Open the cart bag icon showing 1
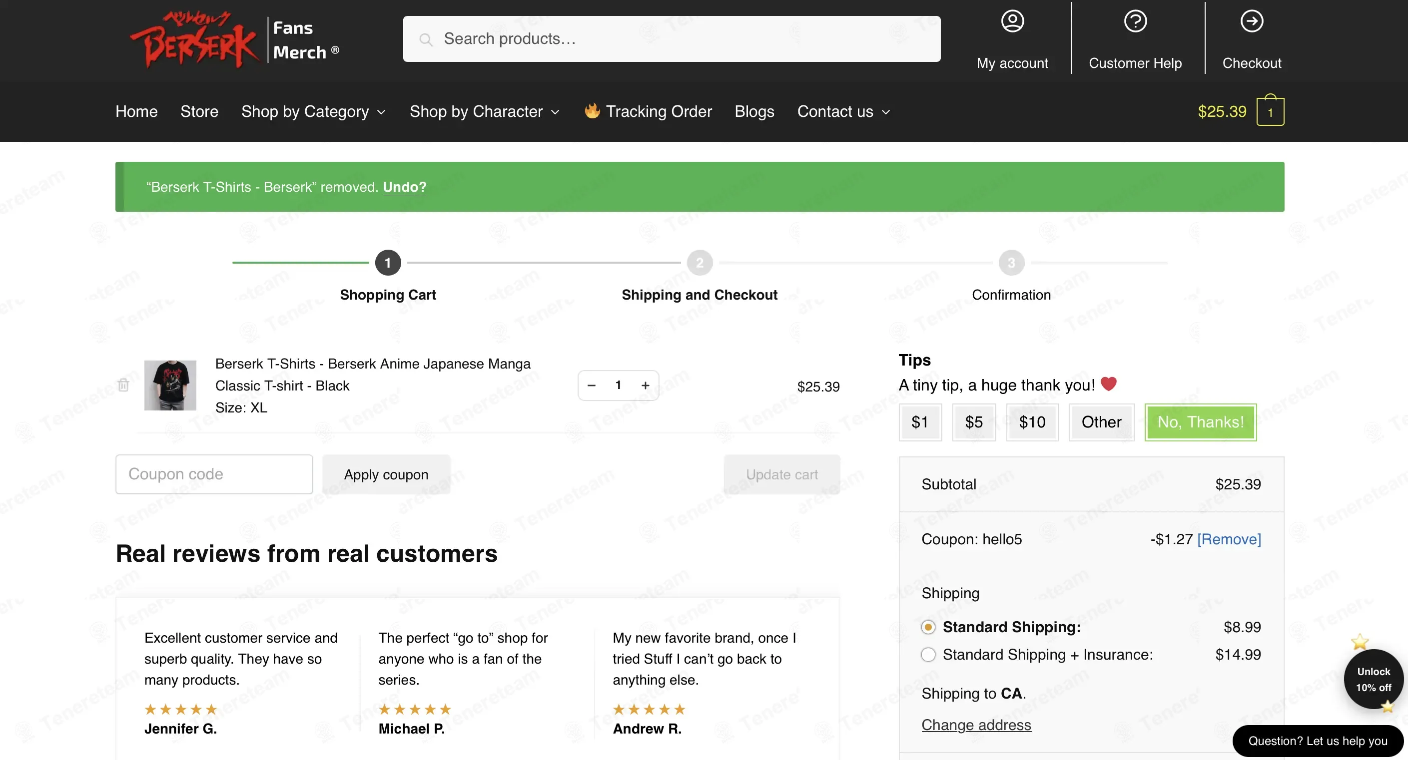1408x760 pixels. click(x=1270, y=110)
